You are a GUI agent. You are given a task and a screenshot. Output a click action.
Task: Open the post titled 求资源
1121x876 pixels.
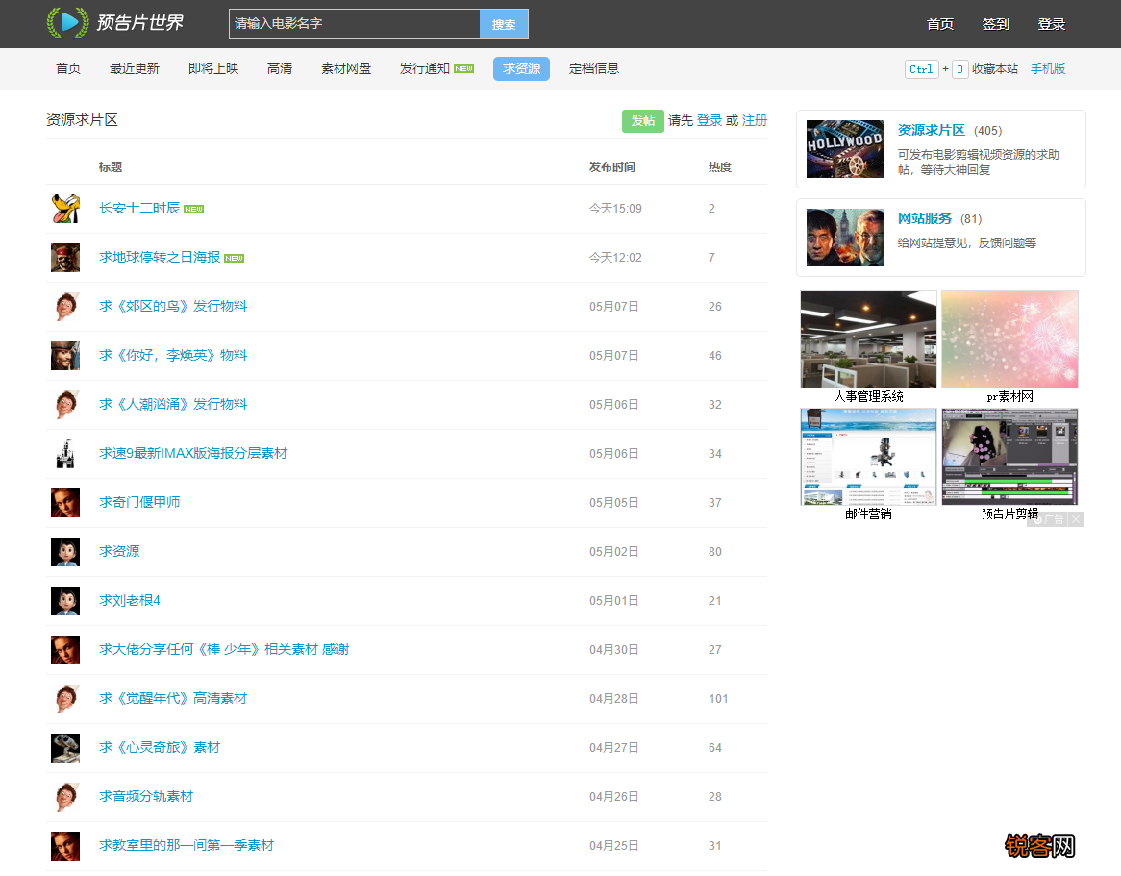pyautogui.click(x=119, y=551)
